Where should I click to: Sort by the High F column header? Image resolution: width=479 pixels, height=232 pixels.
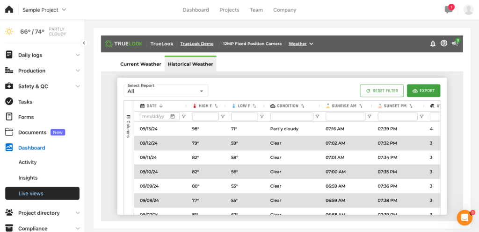coord(205,106)
